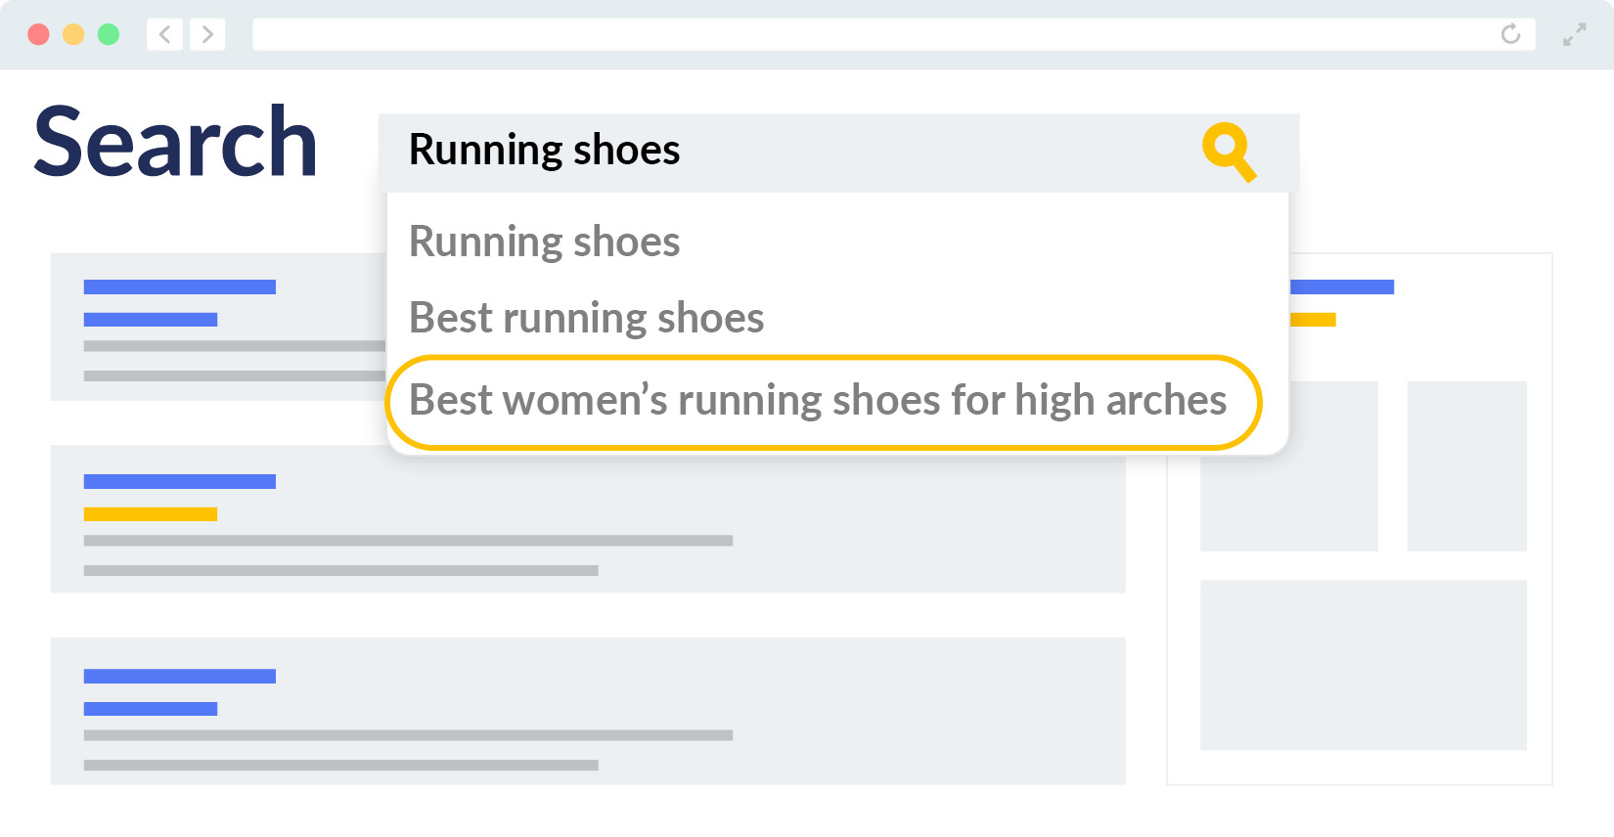Click the top-right small thumbnail in sidebar
Image resolution: width=1614 pixels, height=837 pixels.
(x=1466, y=465)
